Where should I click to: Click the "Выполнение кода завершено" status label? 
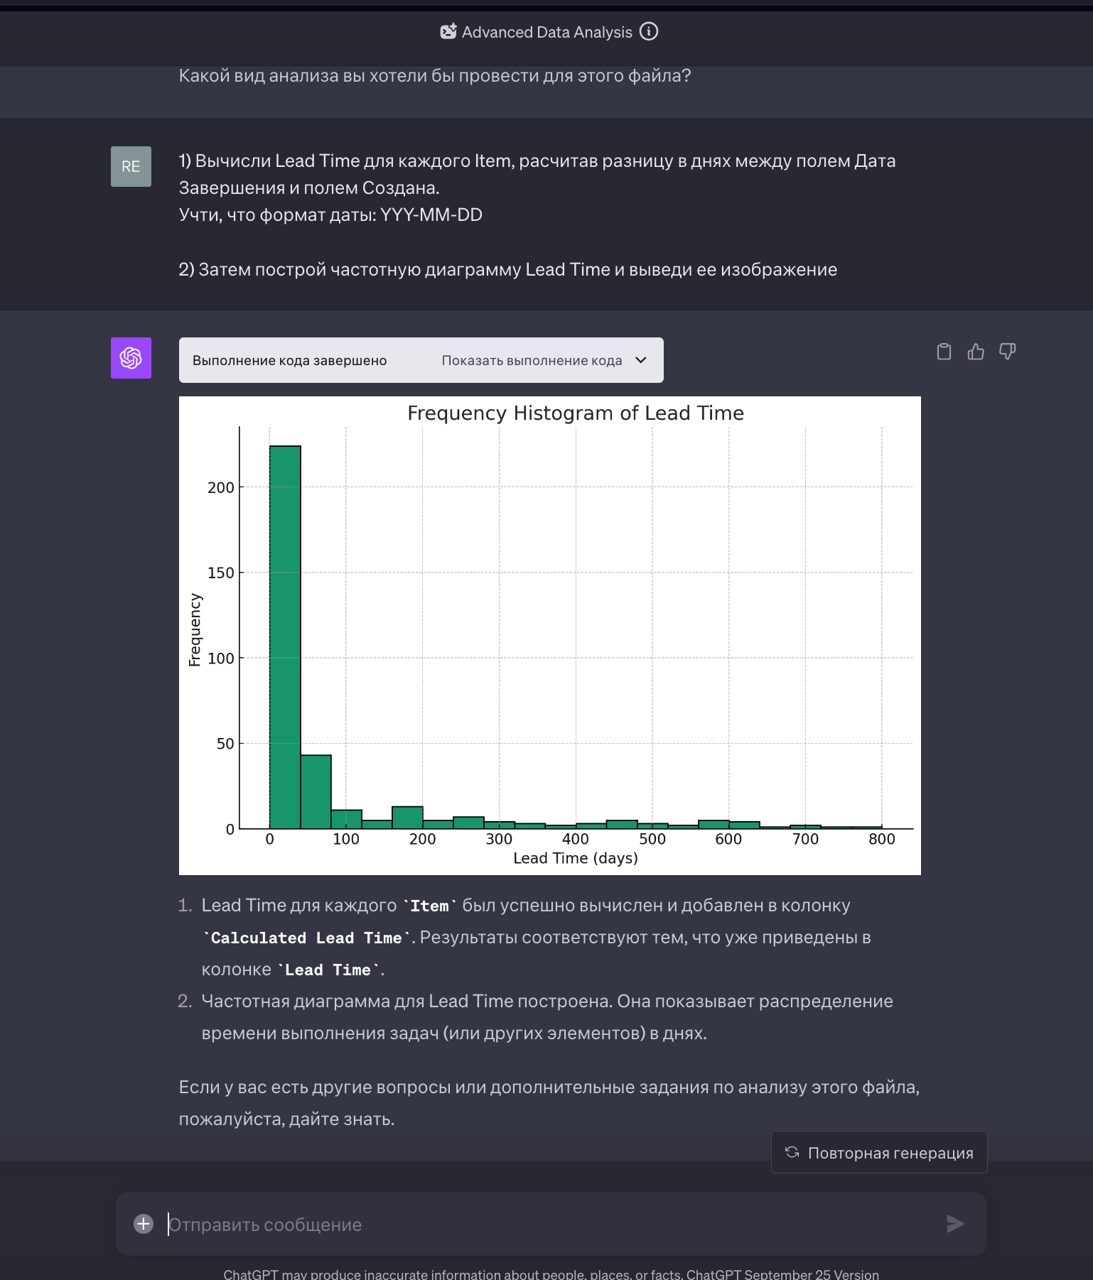pyautogui.click(x=289, y=361)
